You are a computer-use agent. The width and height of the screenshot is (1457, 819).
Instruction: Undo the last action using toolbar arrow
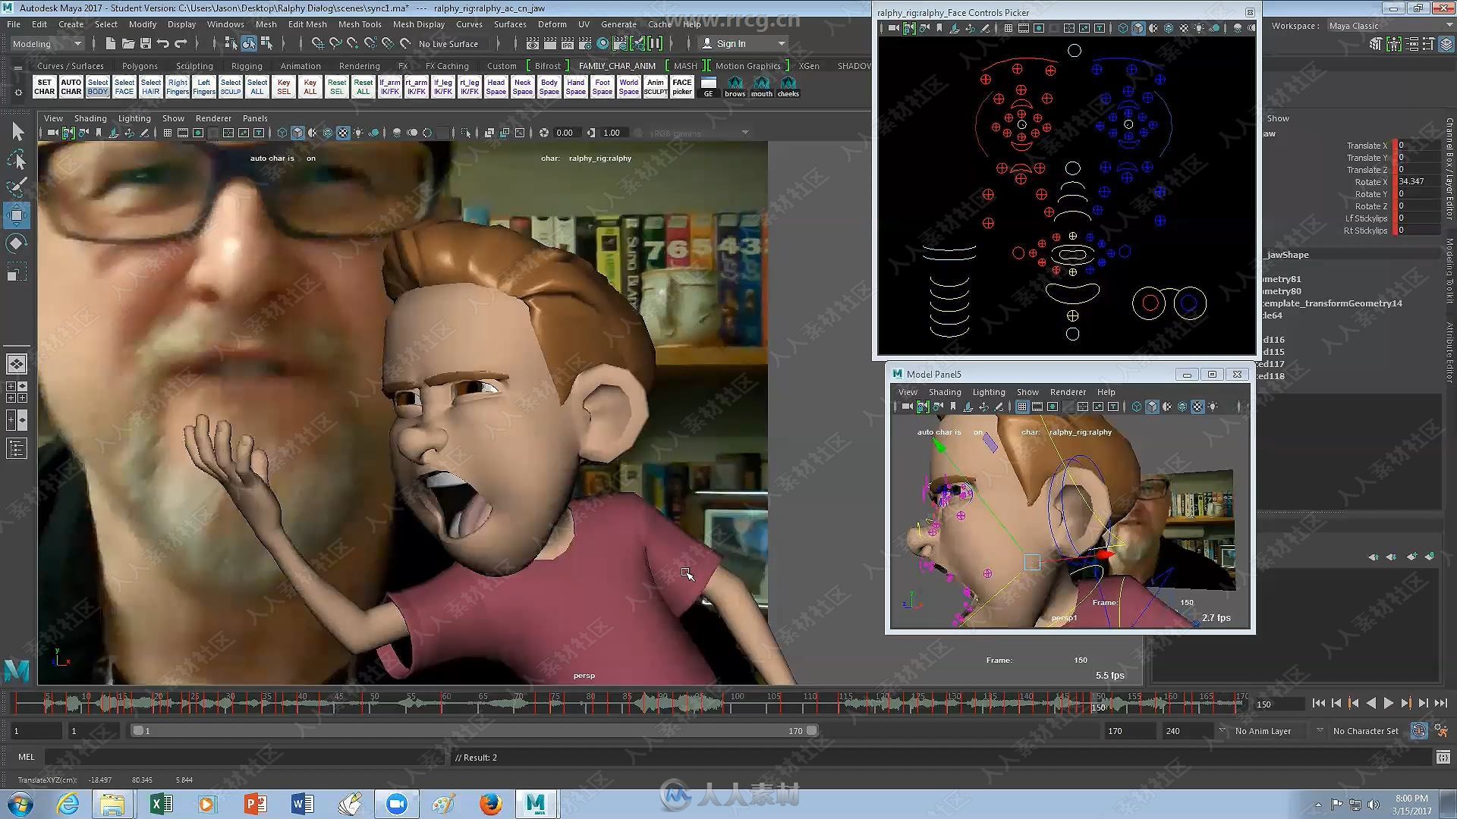pos(163,44)
